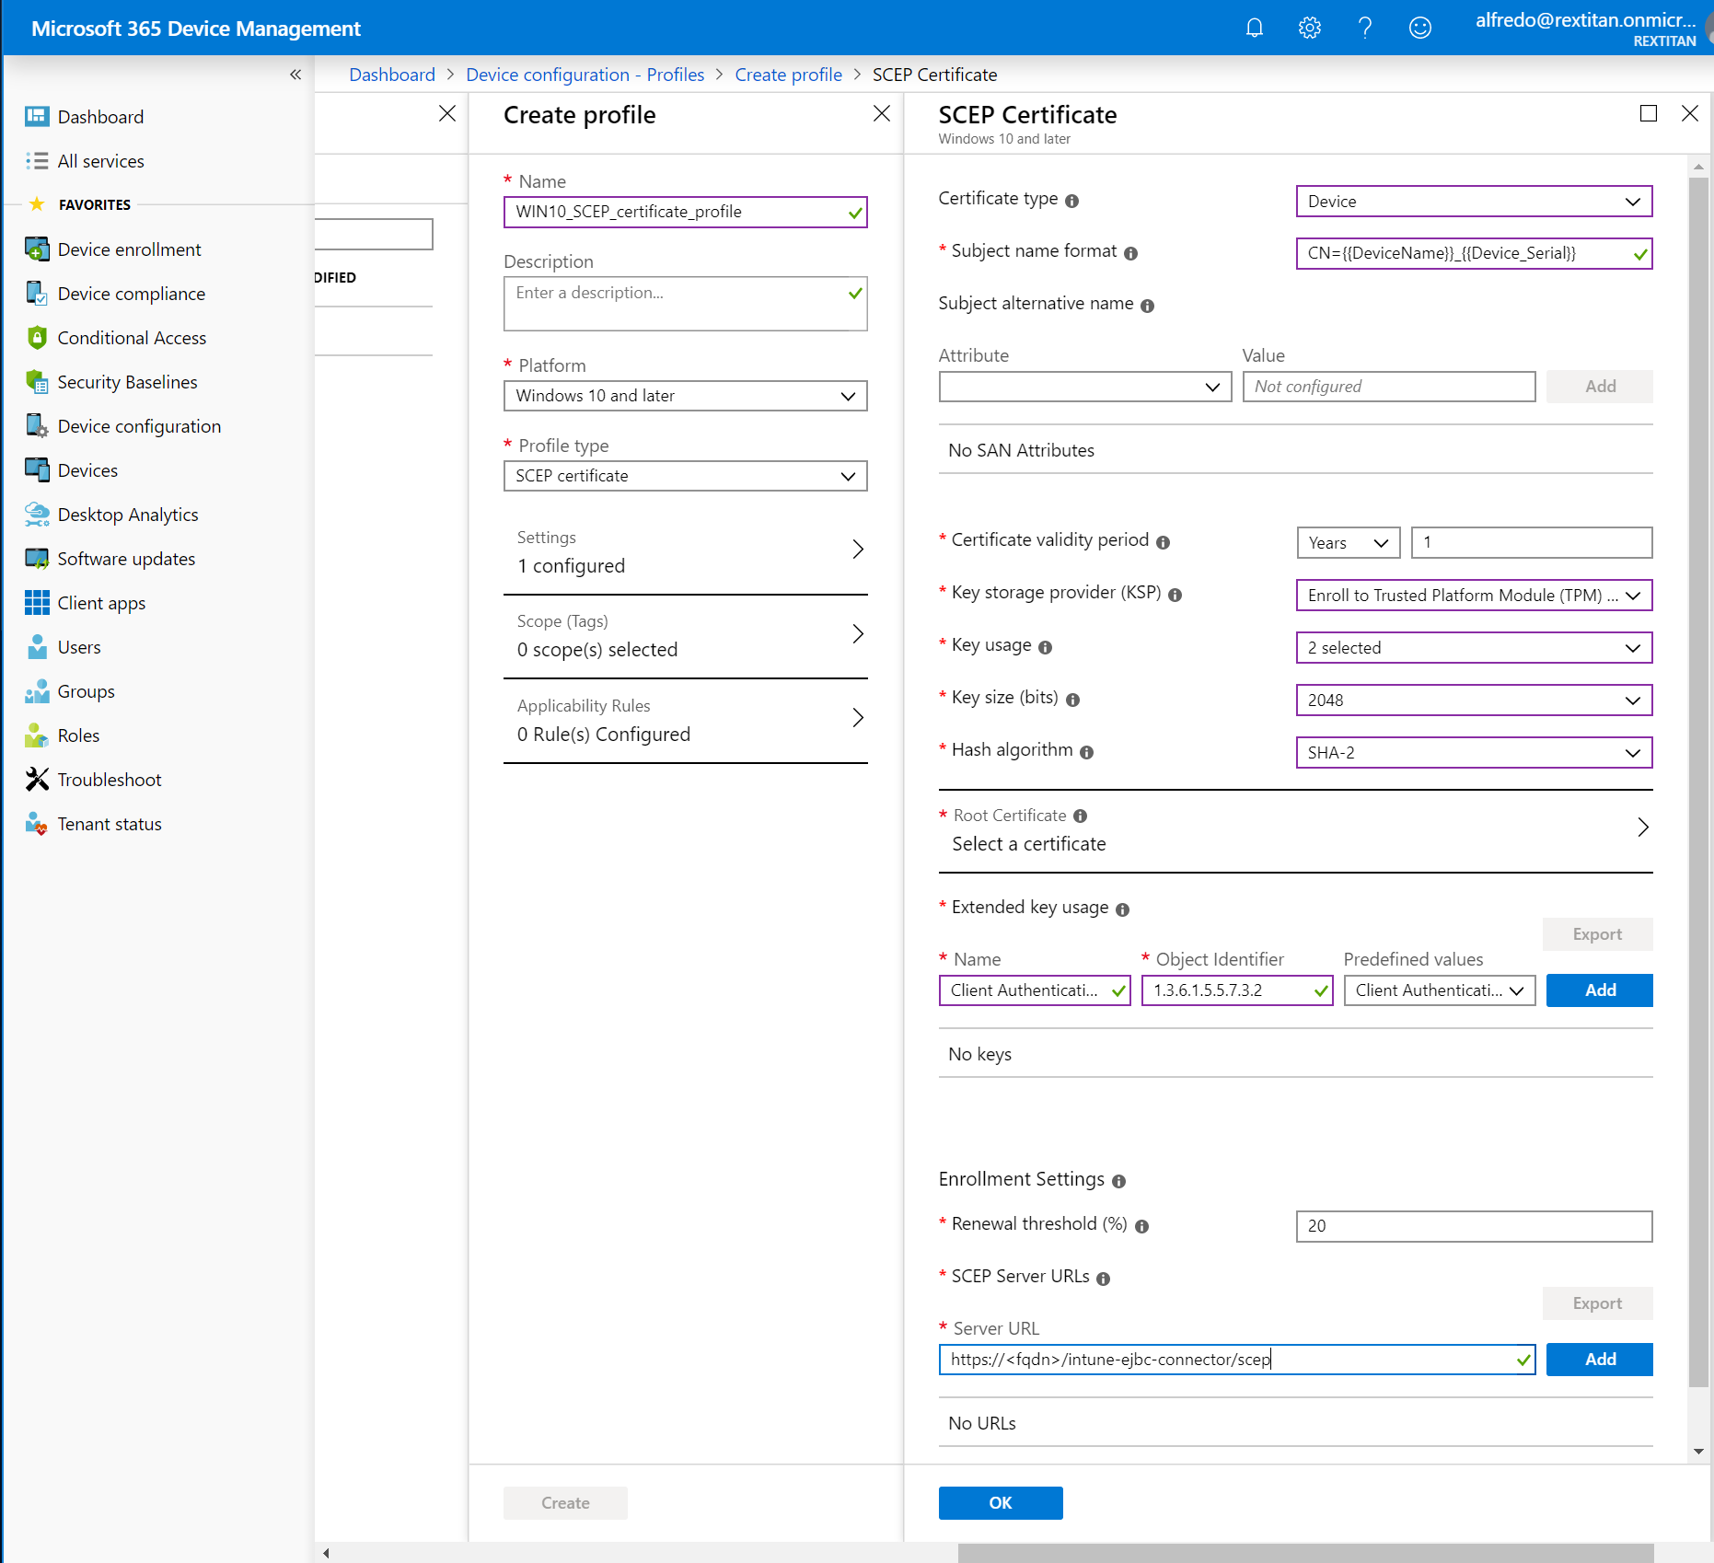Click the vertical scrollbar in SCEP blade
The width and height of the screenshot is (1714, 1563).
(1697, 782)
